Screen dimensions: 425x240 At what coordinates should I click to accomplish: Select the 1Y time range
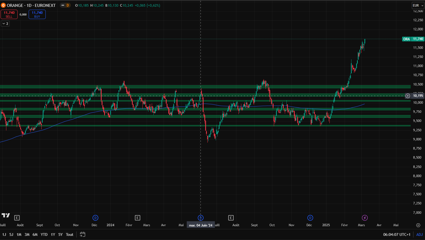[53, 234]
